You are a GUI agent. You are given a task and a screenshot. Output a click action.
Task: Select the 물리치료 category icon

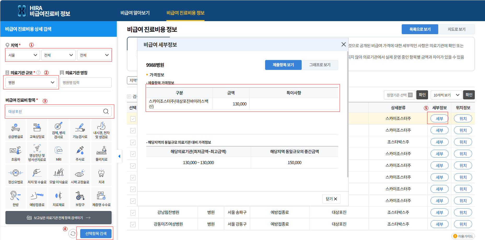point(102,153)
